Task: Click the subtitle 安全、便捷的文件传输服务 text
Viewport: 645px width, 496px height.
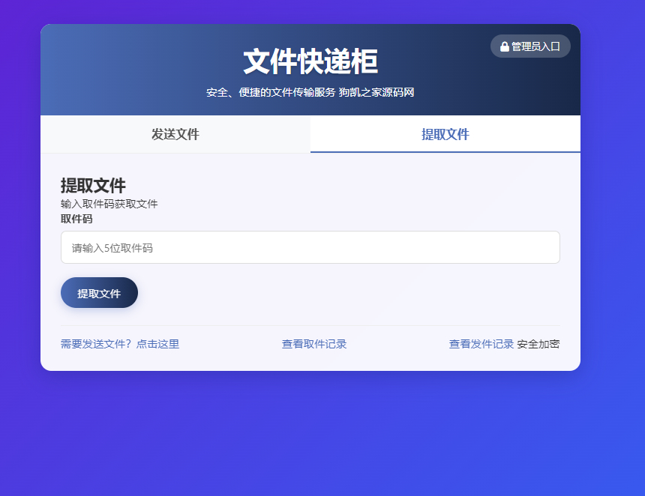Action: tap(271, 92)
